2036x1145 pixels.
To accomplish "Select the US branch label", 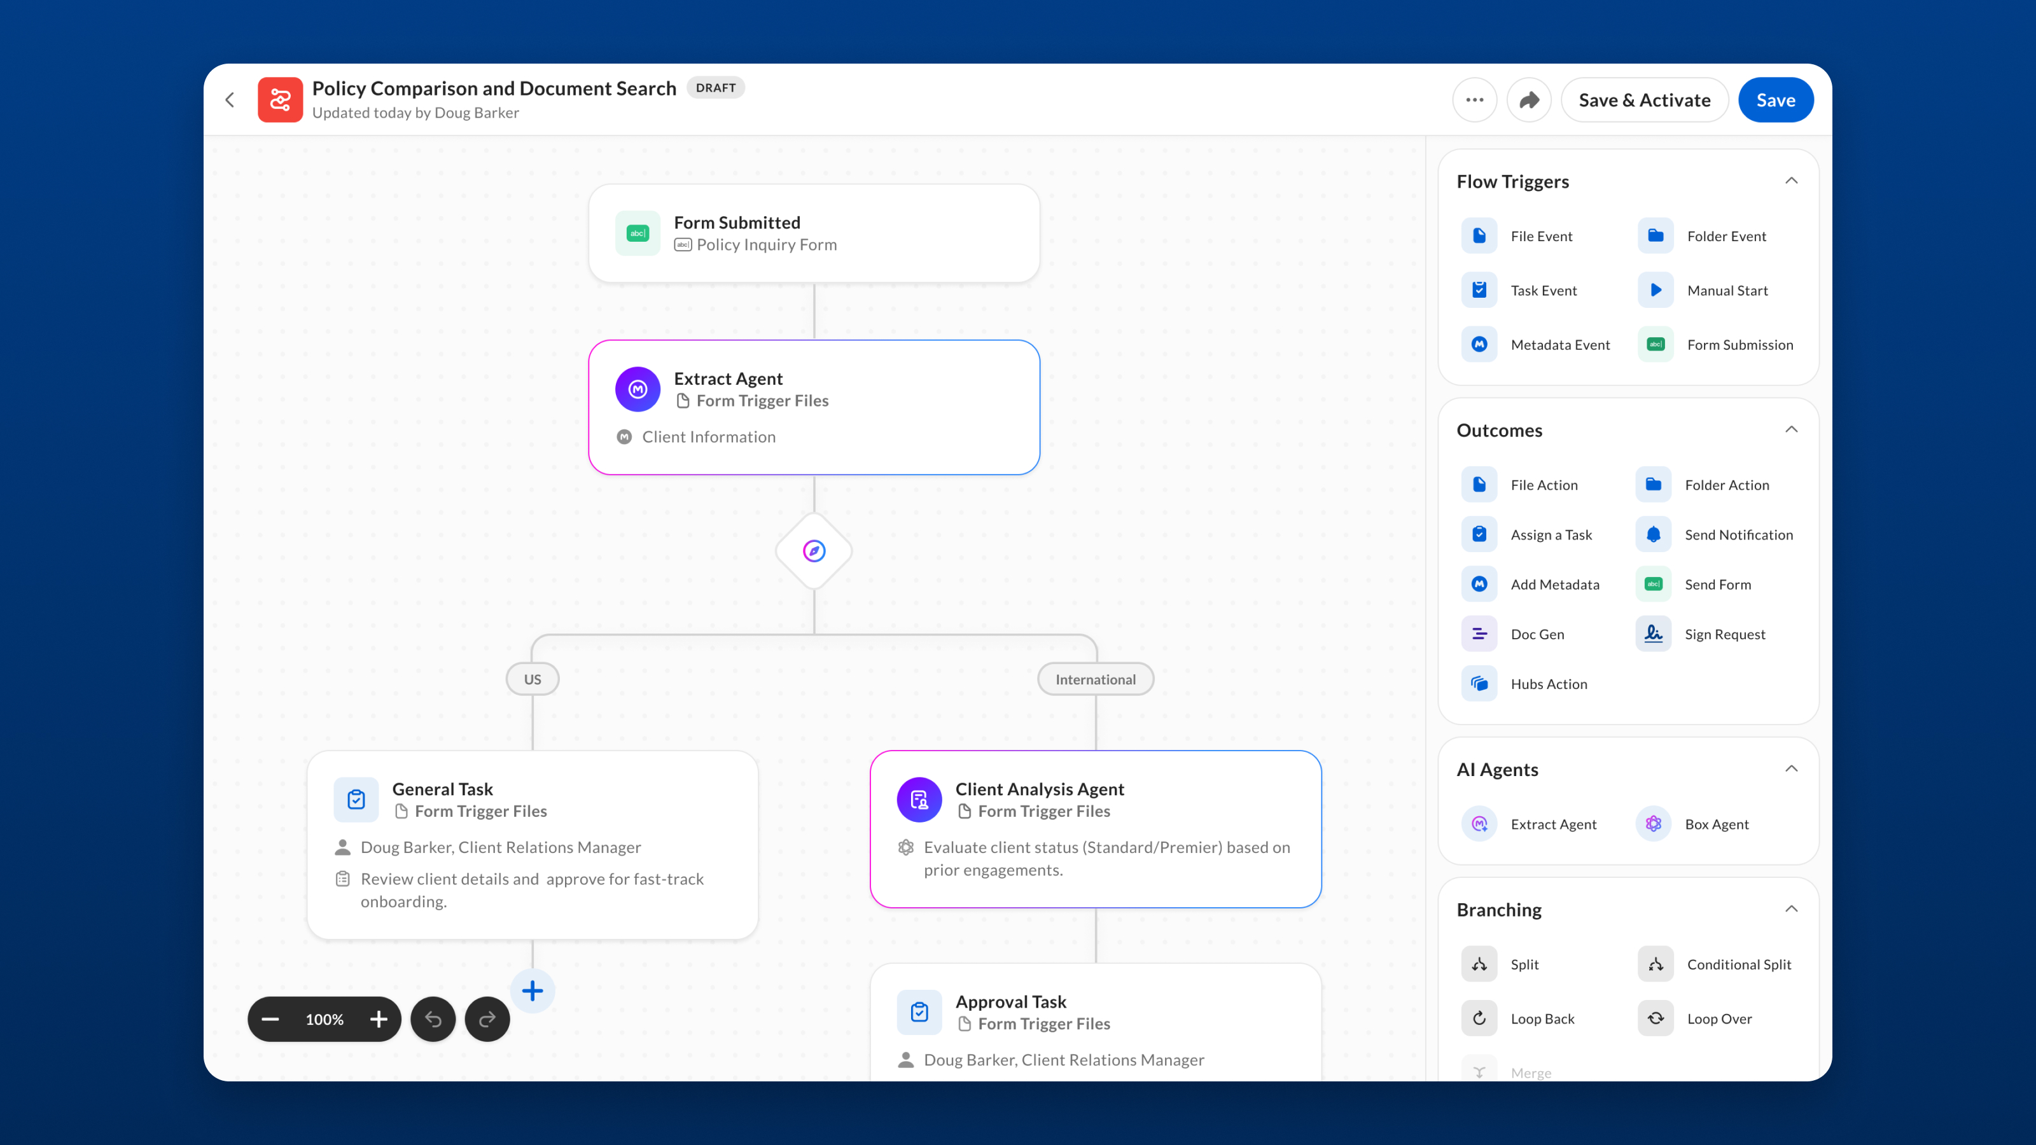I will (x=533, y=679).
